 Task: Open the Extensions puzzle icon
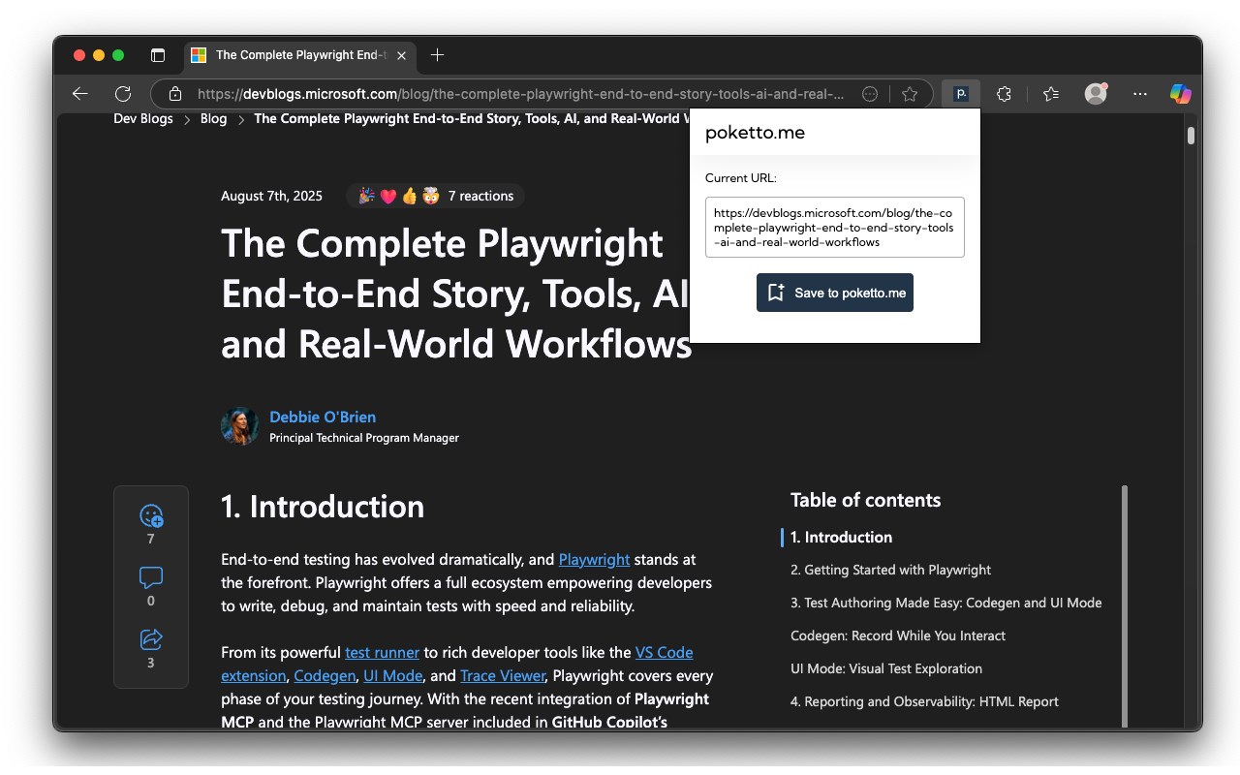coord(1004,94)
